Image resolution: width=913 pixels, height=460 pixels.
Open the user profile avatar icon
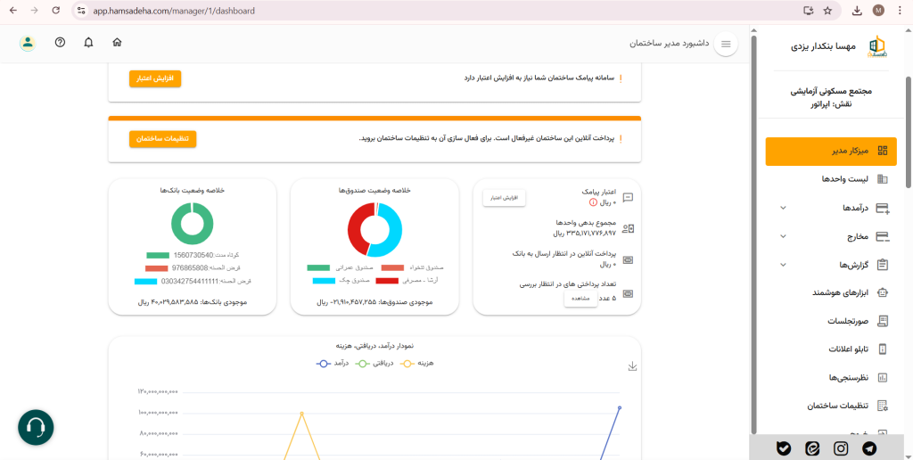pyautogui.click(x=28, y=43)
